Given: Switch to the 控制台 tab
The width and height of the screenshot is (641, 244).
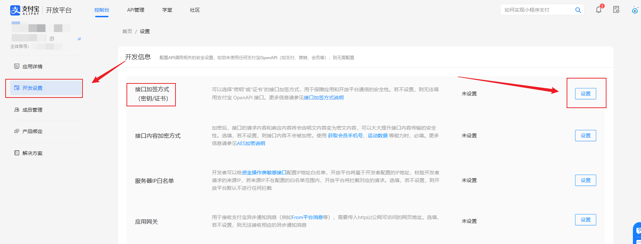Looking at the screenshot, I should click(101, 10).
